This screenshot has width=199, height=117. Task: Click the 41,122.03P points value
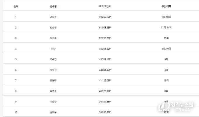105,80
